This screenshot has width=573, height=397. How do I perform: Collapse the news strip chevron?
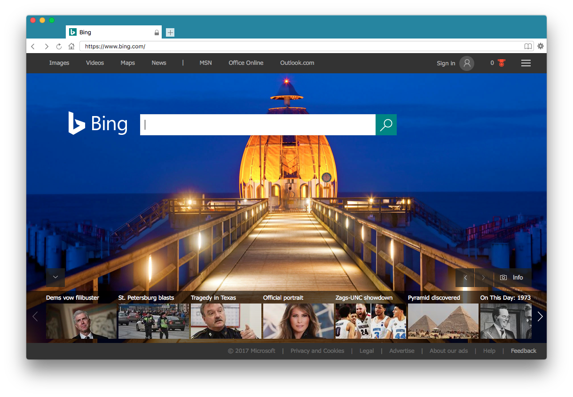(55, 278)
